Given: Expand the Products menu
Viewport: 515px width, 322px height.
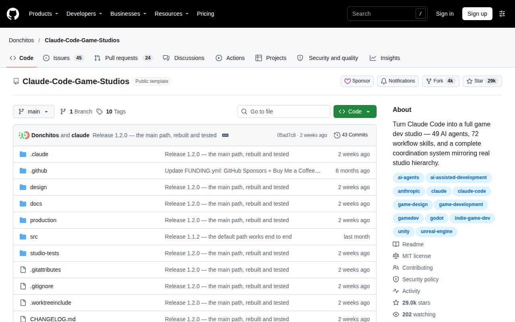Looking at the screenshot, I should 43,14.
